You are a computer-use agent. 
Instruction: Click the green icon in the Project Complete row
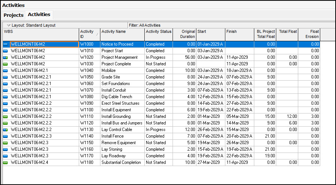[x=5, y=64]
